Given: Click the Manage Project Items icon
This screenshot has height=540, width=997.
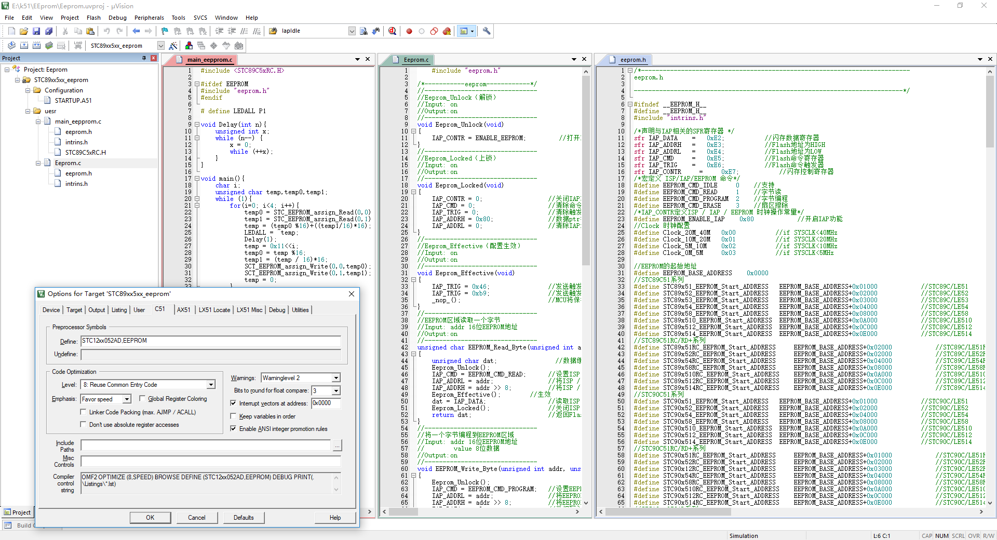Looking at the screenshot, I should pyautogui.click(x=188, y=46).
